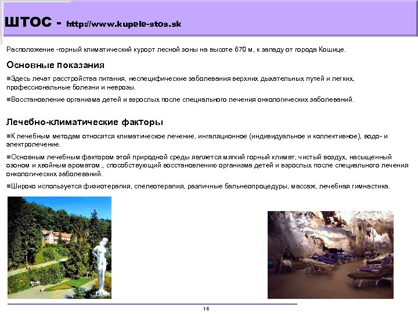418x314 pixels.
Task: Click the bullet starting Основным лечебным фактором
Action: click(207, 165)
